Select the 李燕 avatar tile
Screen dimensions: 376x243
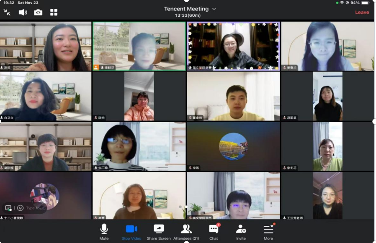[233, 146]
